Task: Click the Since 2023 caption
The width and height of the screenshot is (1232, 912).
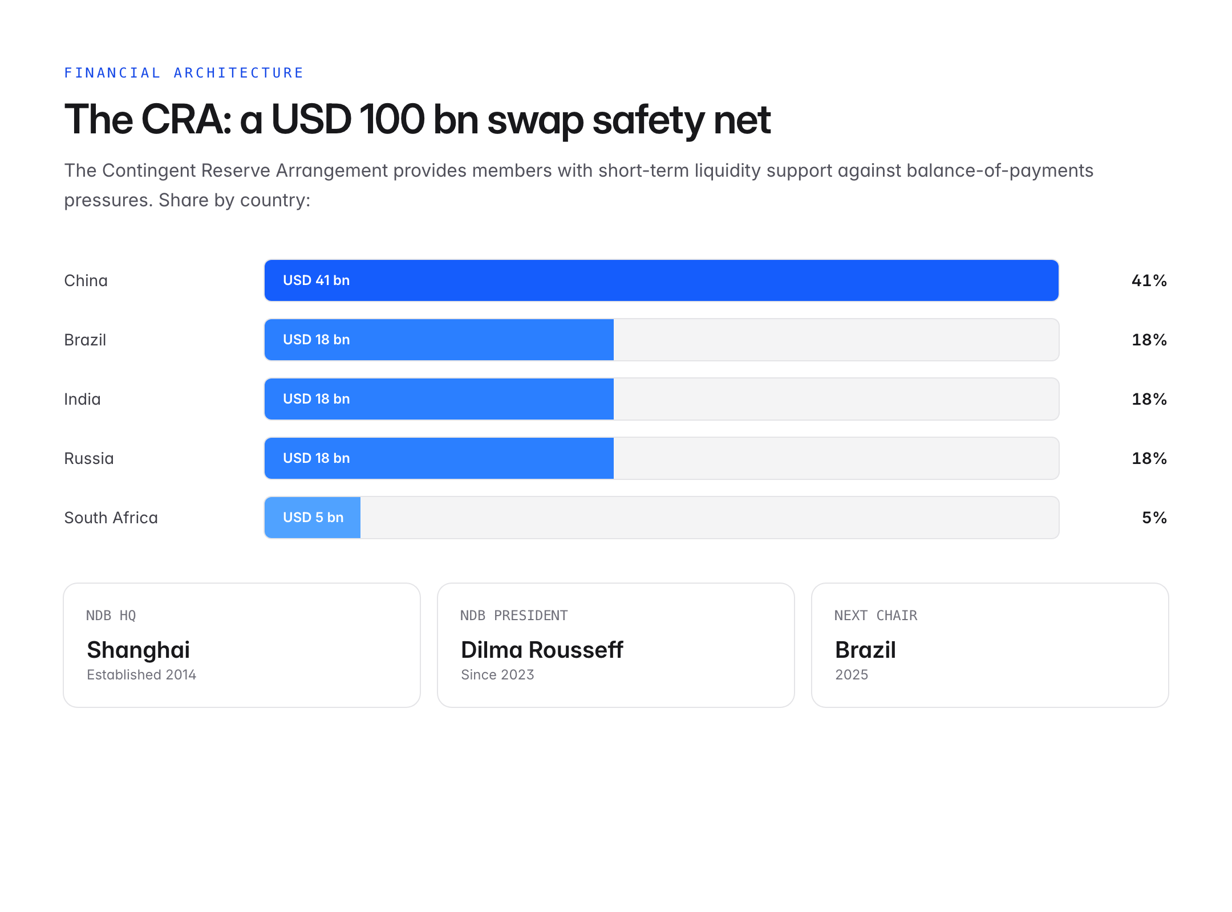Action: pyautogui.click(x=497, y=675)
